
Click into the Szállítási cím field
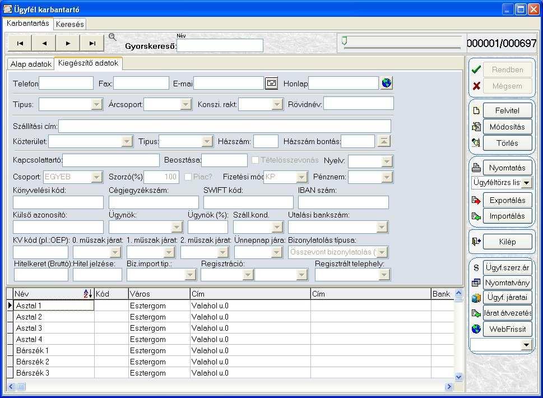point(225,126)
